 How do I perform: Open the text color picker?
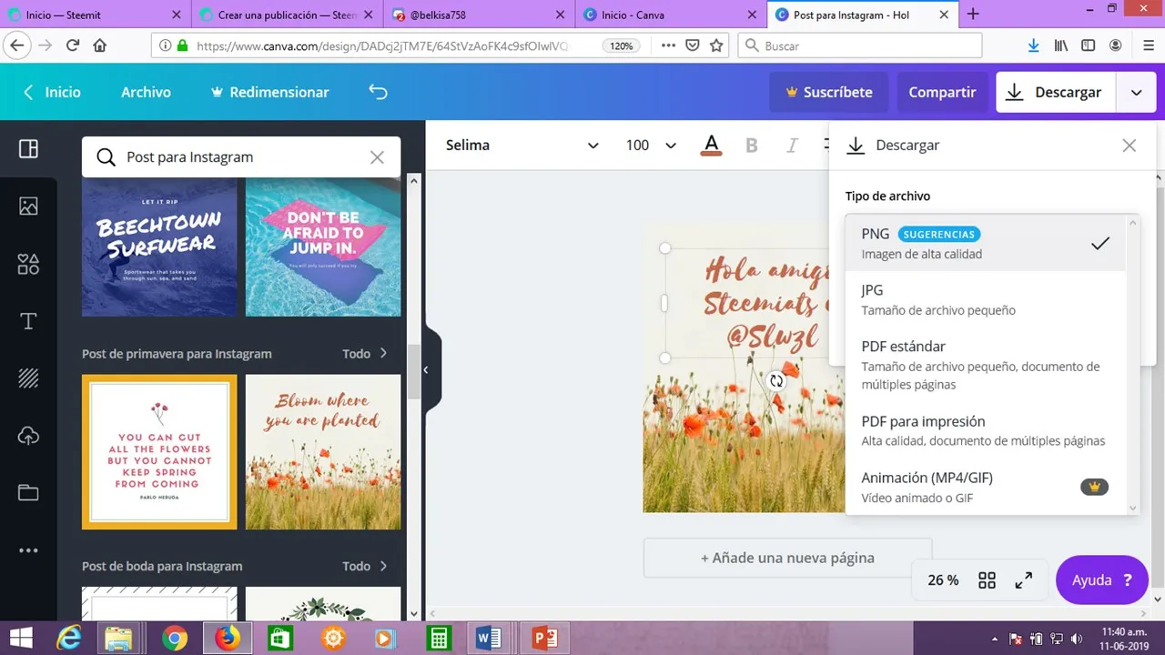(x=712, y=146)
